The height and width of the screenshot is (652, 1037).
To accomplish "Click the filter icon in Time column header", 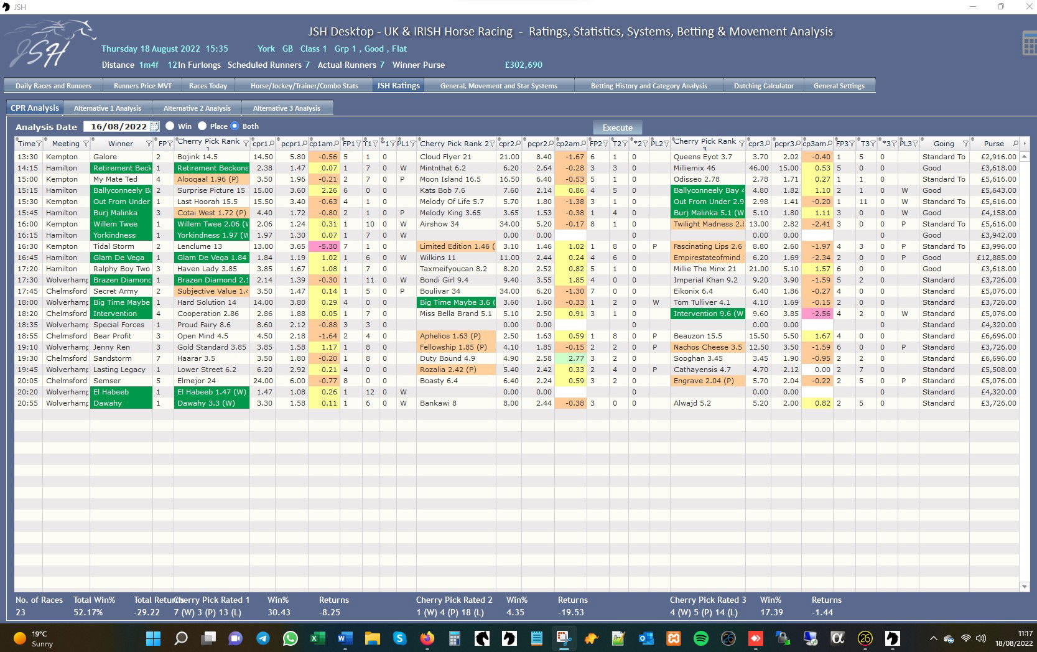I will pyautogui.click(x=39, y=144).
